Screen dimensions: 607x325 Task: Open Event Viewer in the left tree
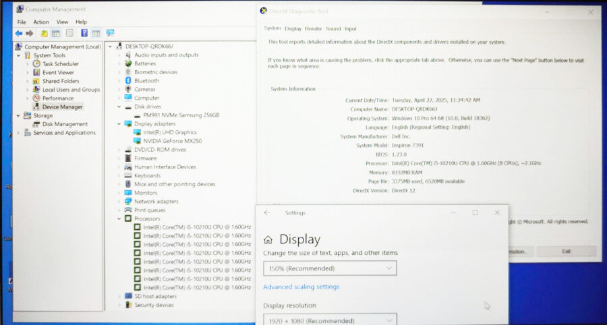pyautogui.click(x=58, y=72)
